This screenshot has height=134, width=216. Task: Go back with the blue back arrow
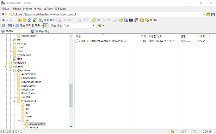click(x=3, y=20)
